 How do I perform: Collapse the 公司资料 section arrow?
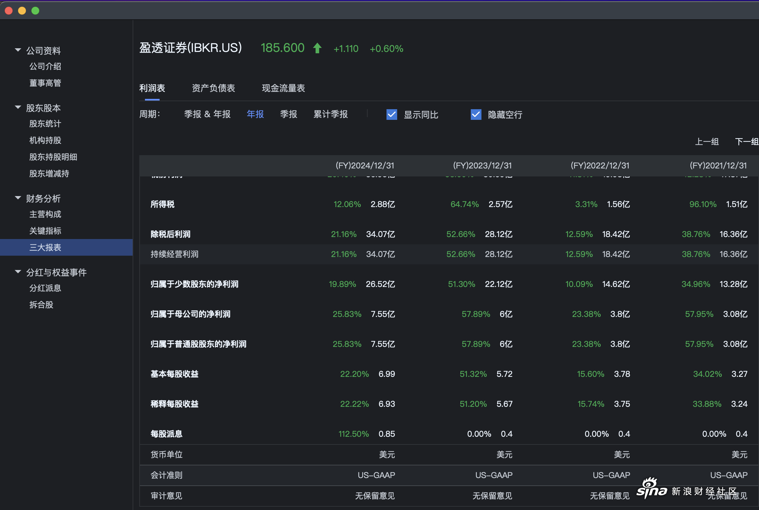(18, 50)
